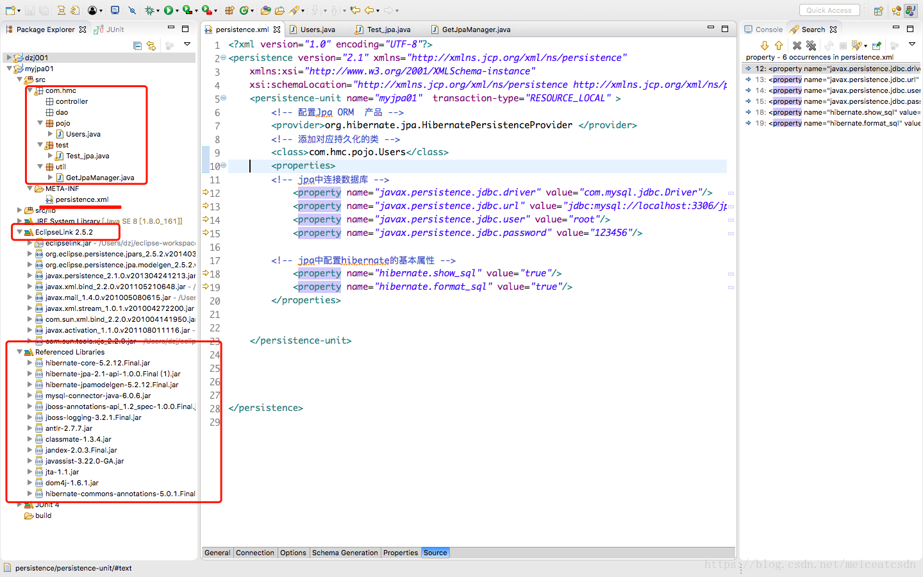Switch to the JUnit tab
The image size is (923, 577).
point(109,29)
